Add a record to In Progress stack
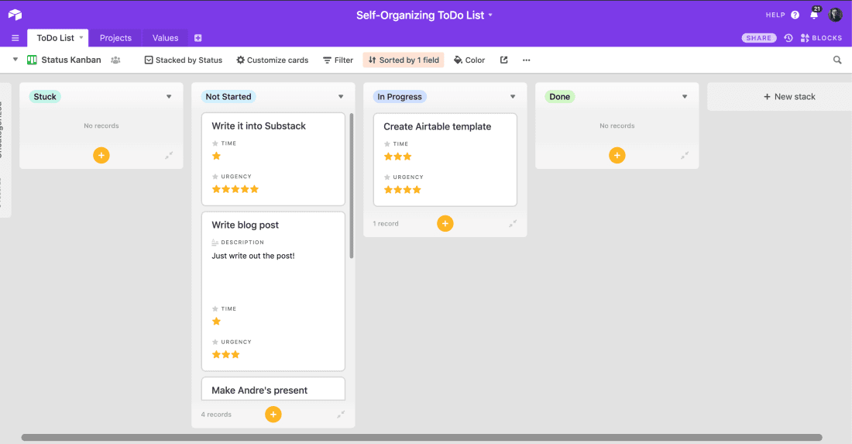The width and height of the screenshot is (852, 444). pyautogui.click(x=445, y=223)
